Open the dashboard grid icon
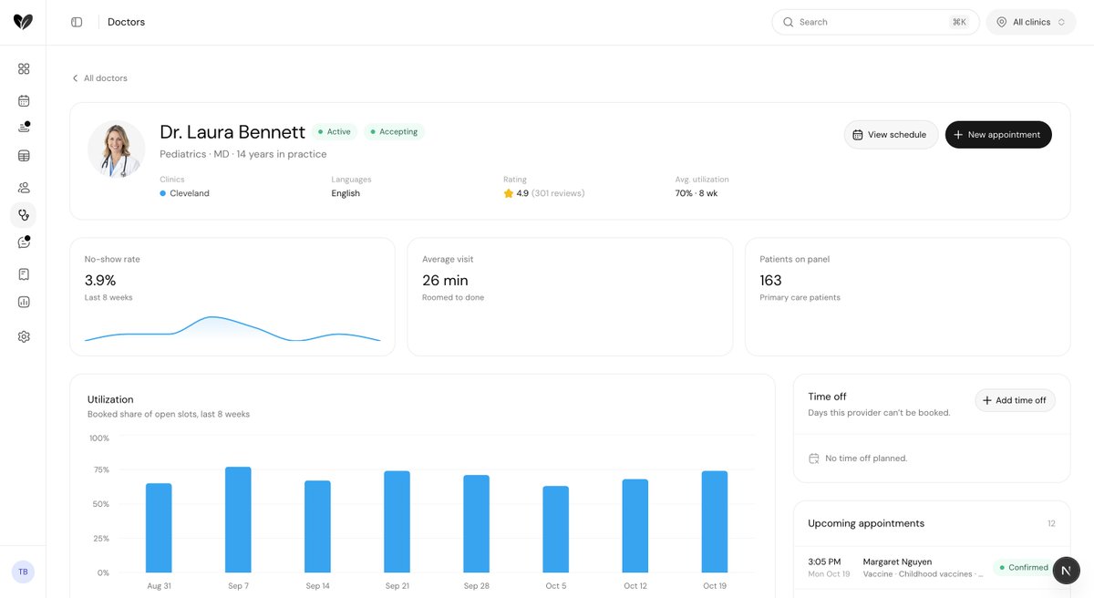1094x598 pixels. coord(24,68)
